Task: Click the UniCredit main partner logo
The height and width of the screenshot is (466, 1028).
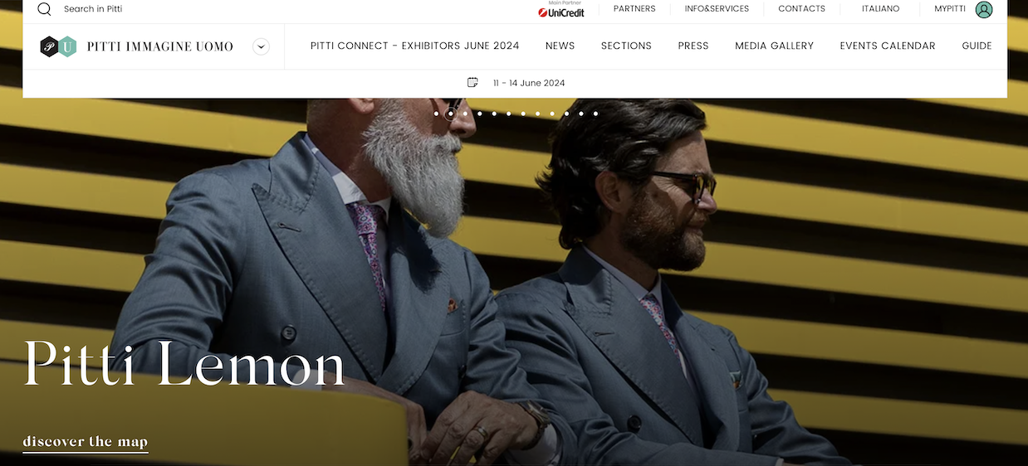Action: (x=561, y=9)
